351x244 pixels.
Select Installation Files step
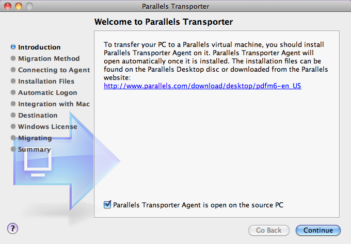click(x=46, y=81)
